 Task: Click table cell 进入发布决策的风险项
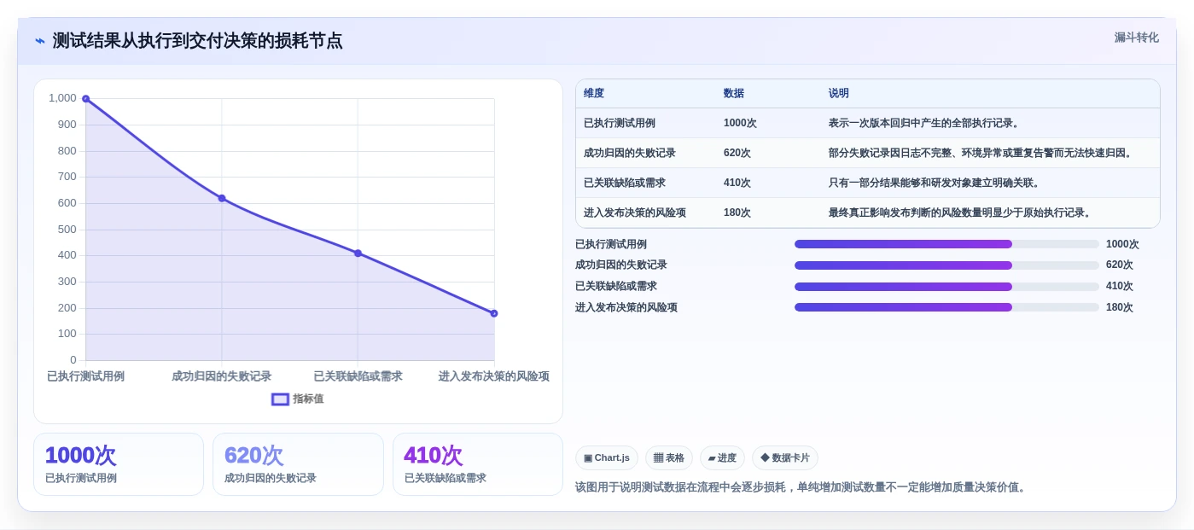click(x=635, y=213)
